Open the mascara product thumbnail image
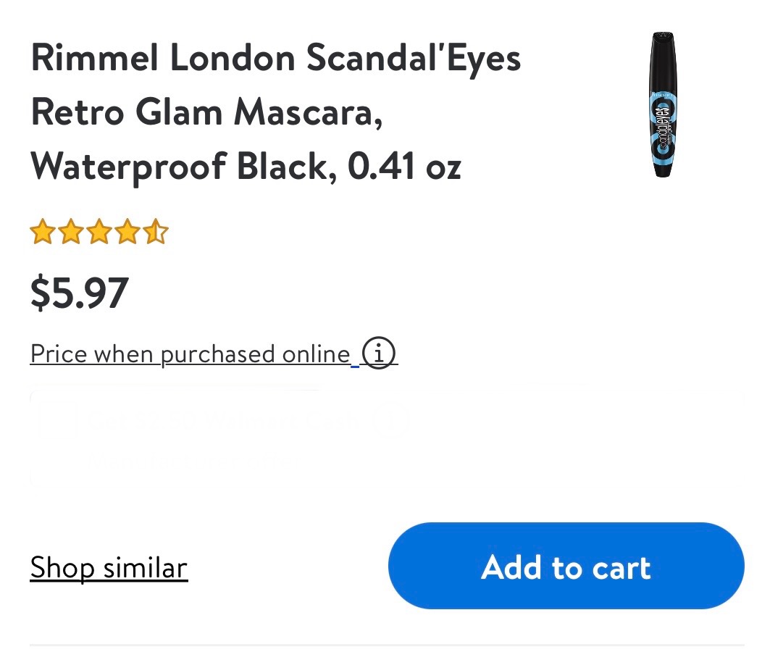Viewport: 770px width, 652px height. click(x=662, y=105)
